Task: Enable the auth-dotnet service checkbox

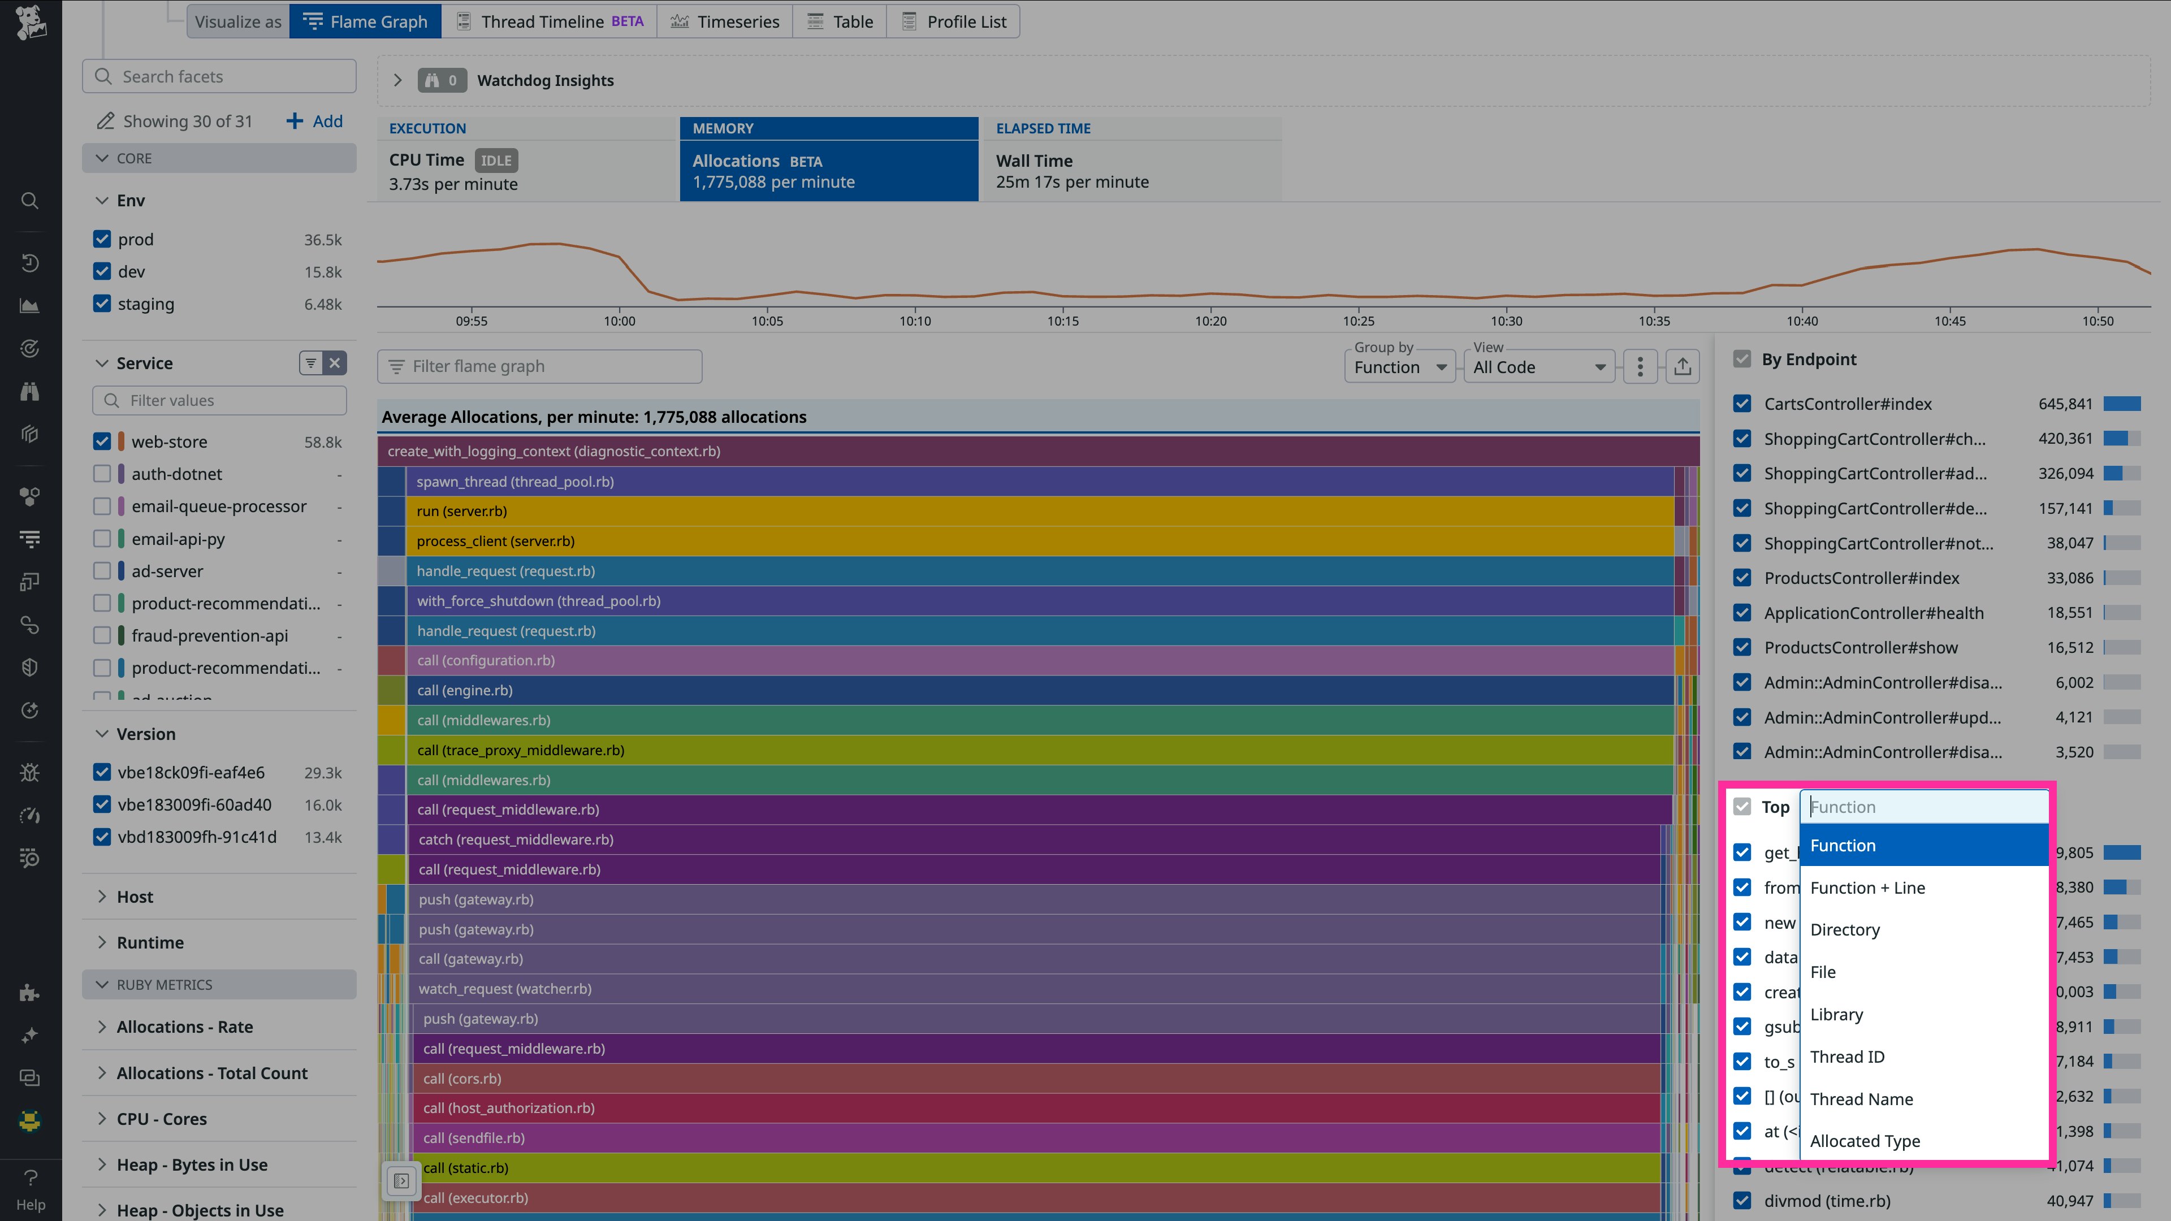Action: point(102,474)
